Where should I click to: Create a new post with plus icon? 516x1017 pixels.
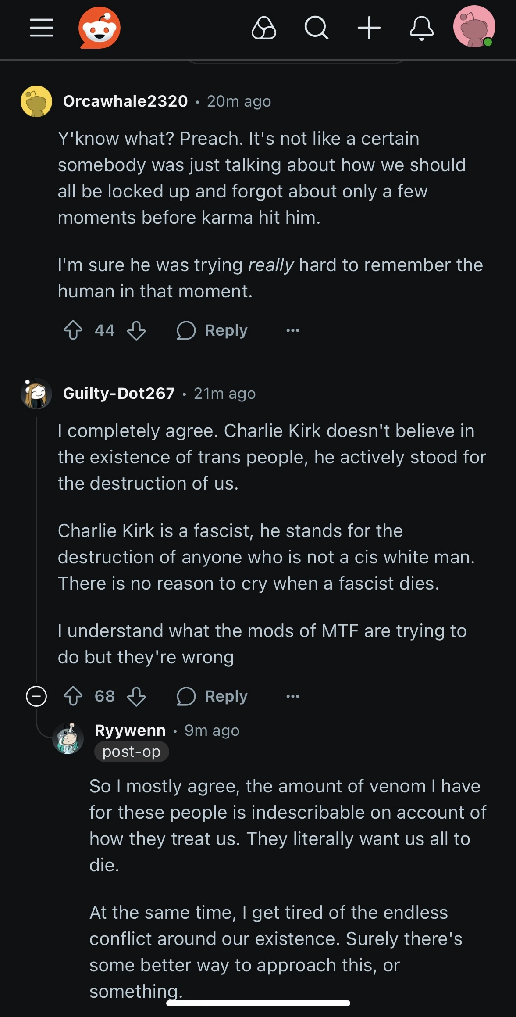point(369,28)
